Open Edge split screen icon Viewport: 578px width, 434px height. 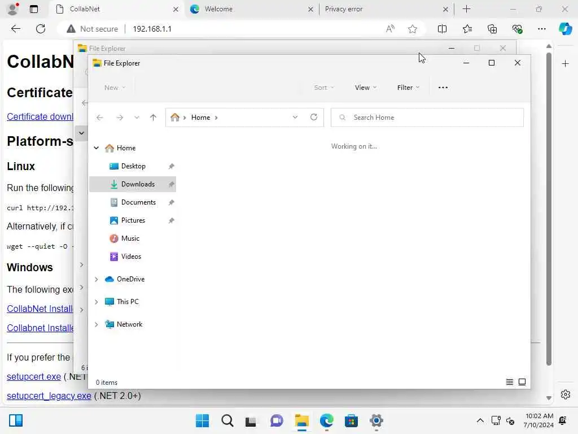coord(442,29)
